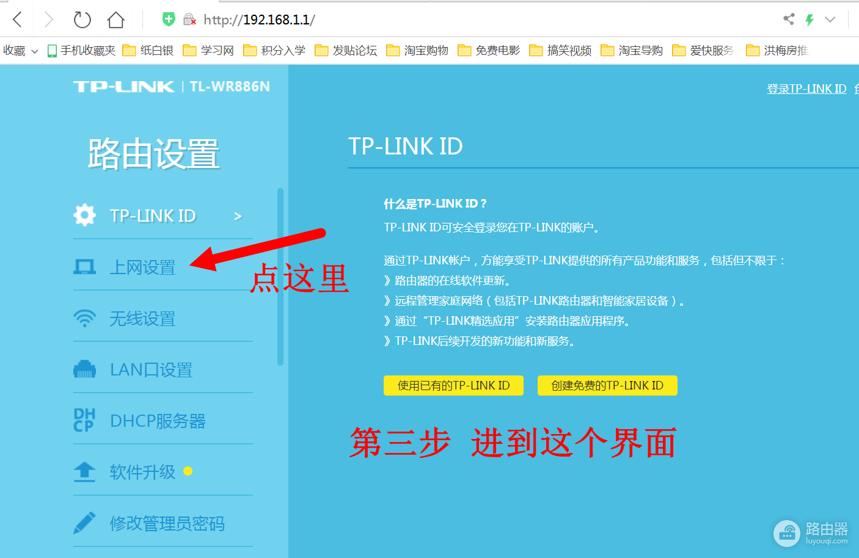This screenshot has width=859, height=558.
Task: Open the 搞笑视频 bookmark folder
Action: pyautogui.click(x=560, y=51)
